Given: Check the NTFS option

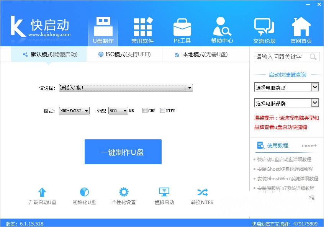Looking at the screenshot, I should pyautogui.click(x=162, y=110).
